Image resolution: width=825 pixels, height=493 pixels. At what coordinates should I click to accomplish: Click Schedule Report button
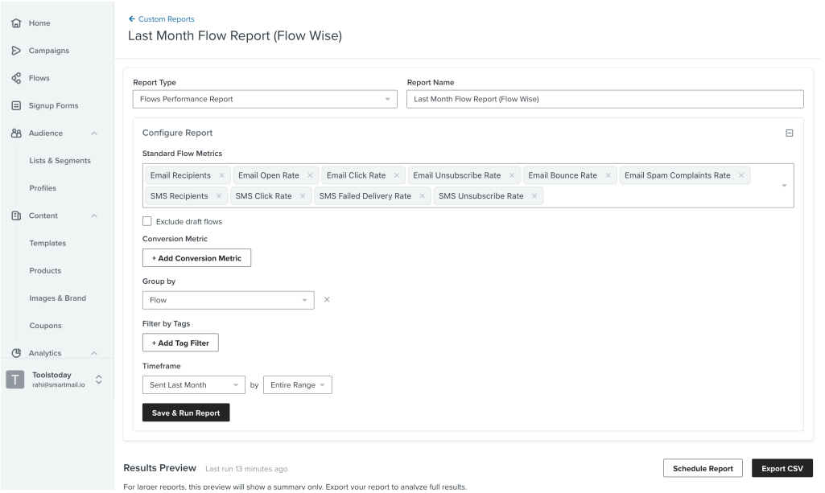click(x=703, y=468)
